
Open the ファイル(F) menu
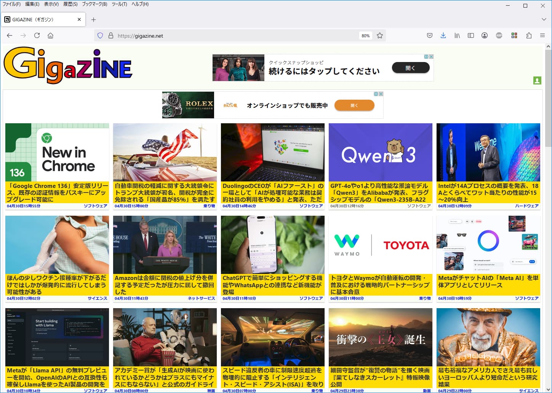(11, 4)
